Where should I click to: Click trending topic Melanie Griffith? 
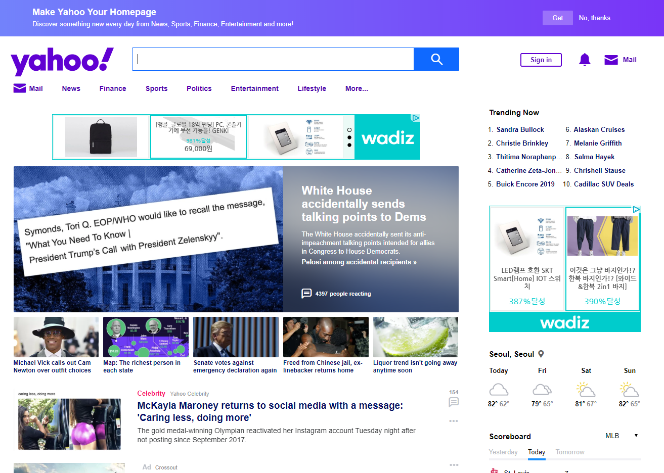click(x=598, y=143)
